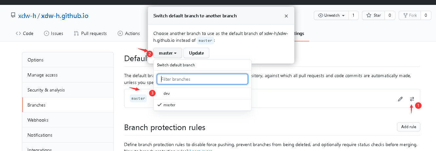
Task: Click the xdw-h.github.io repository link
Action: 65,16
